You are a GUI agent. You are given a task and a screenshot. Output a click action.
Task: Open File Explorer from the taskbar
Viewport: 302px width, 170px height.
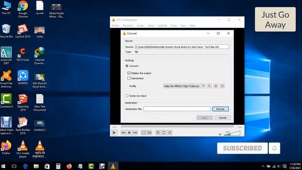(x=36, y=166)
